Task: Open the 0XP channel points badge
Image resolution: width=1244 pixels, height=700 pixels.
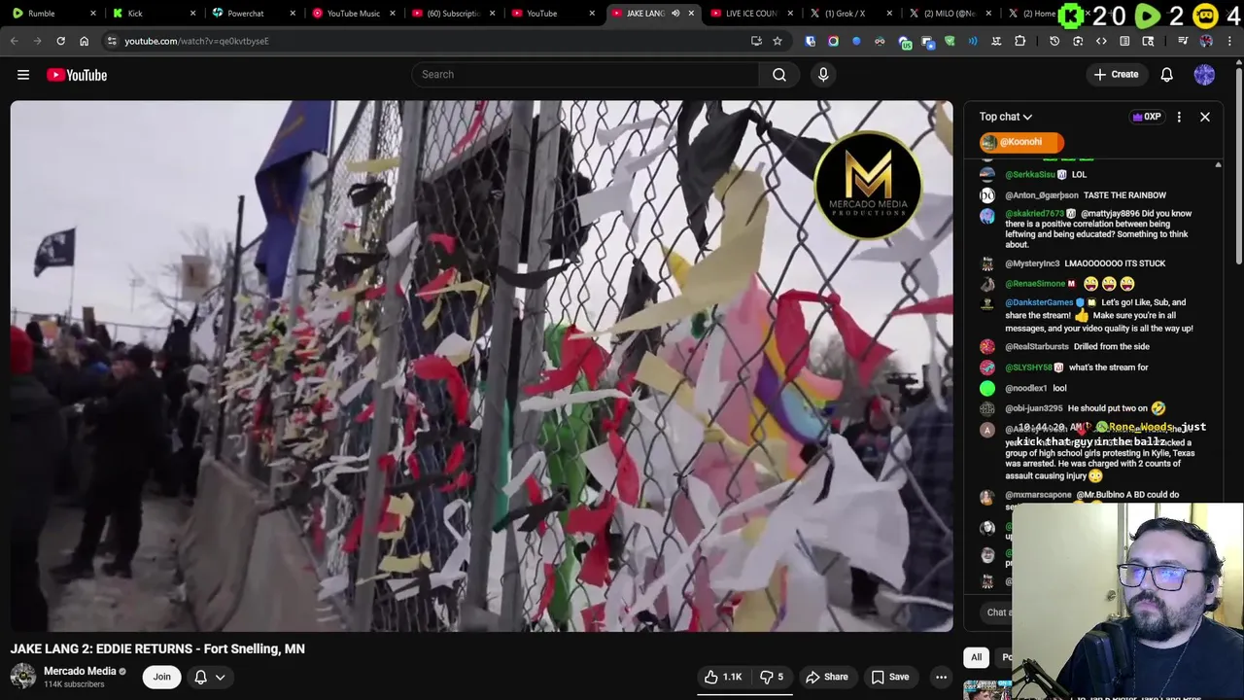Action: coord(1147,117)
